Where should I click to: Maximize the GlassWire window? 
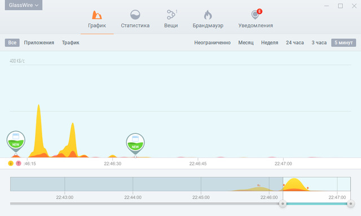click(340, 6)
